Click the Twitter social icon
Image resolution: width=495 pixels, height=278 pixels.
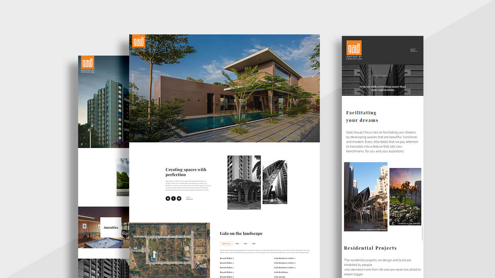[168, 198]
